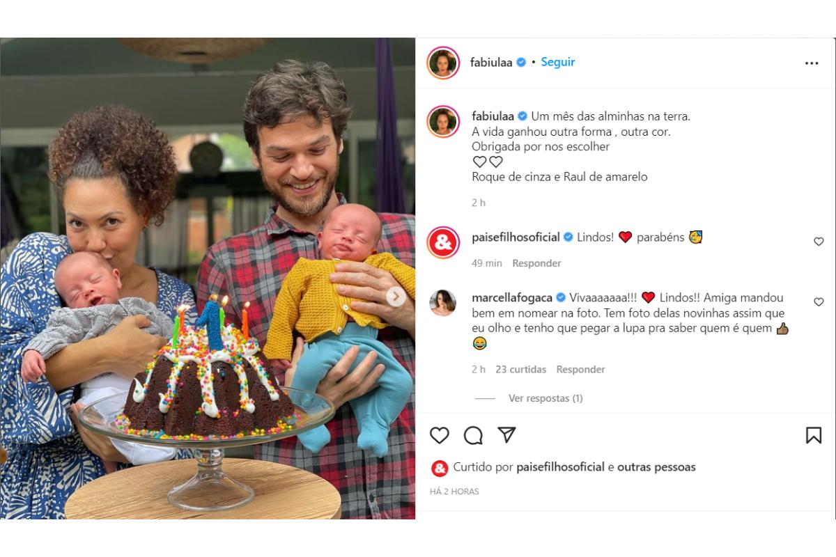
Task: Open fabiulaa profile picture in the header
Action: (443, 63)
